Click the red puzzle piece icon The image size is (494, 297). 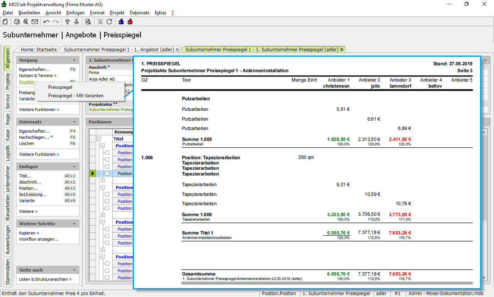coord(130,22)
